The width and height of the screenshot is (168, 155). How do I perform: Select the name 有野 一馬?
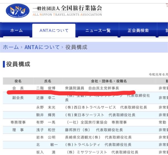46,122
